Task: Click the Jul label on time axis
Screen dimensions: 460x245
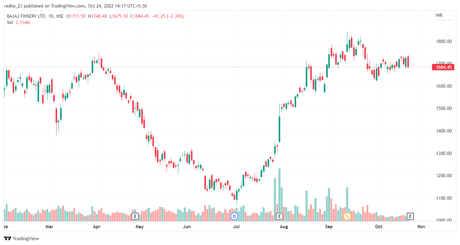Action: [x=237, y=227]
